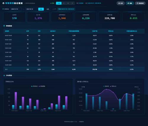Viewport: 148px width, 126px height.
Task: Sort by the third column header (少货)
Action: pyautogui.click(x=39, y=31)
